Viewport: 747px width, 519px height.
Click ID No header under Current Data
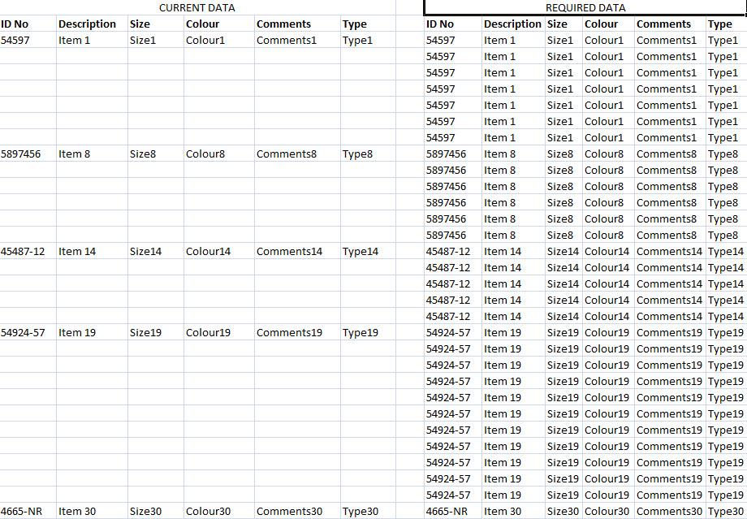pos(15,24)
